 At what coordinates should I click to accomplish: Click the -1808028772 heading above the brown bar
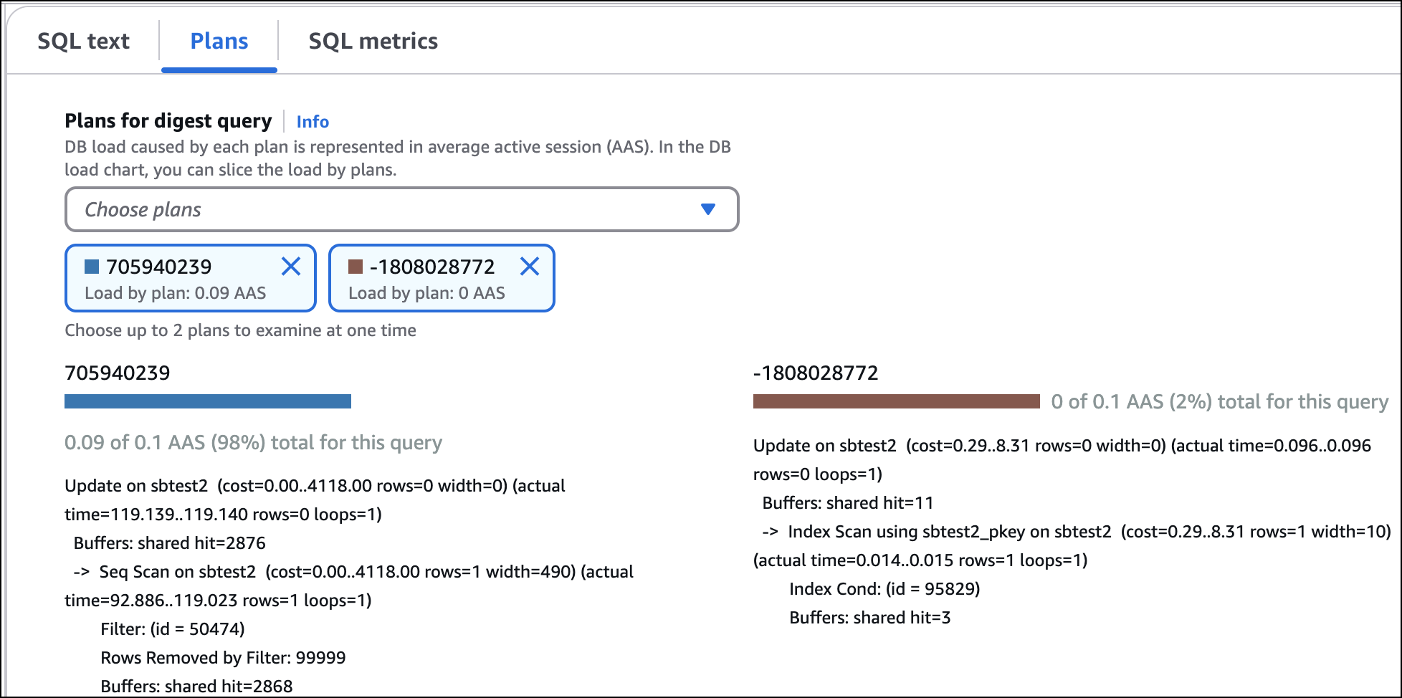point(816,373)
